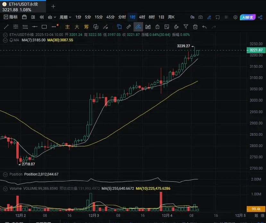
Task: Add a new tab with plus icon
Action: (53, 6)
